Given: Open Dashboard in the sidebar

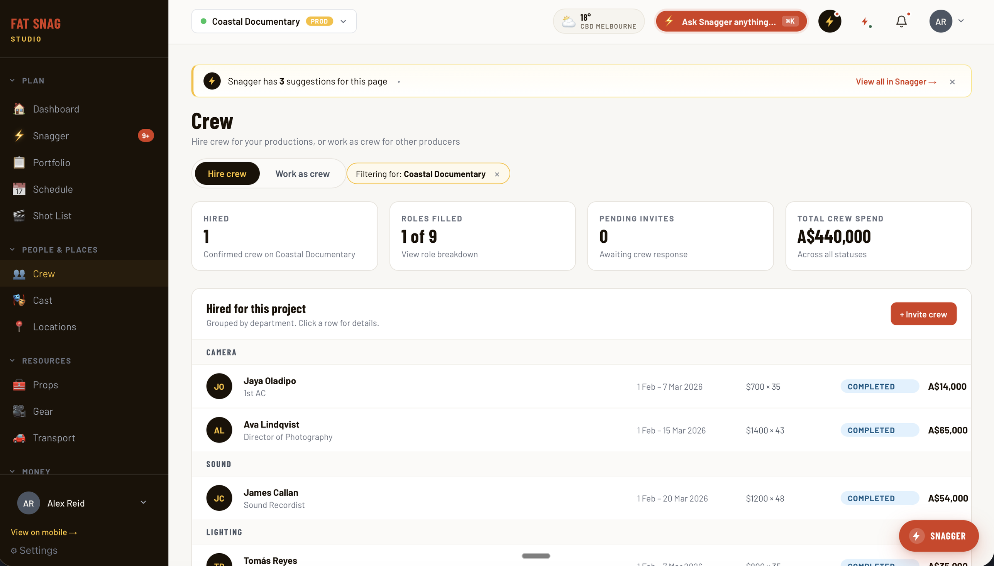Looking at the screenshot, I should [84, 109].
